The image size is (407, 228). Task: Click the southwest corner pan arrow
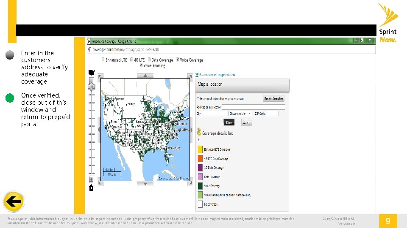pyautogui.click(x=100, y=183)
